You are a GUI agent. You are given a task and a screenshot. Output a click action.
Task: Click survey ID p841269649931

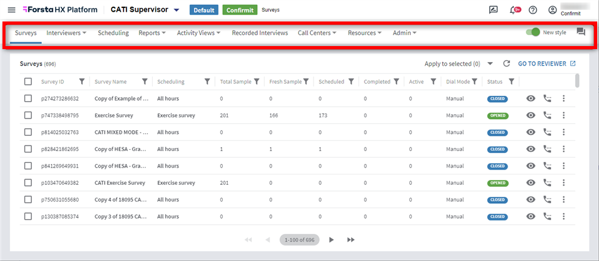pyautogui.click(x=60, y=166)
